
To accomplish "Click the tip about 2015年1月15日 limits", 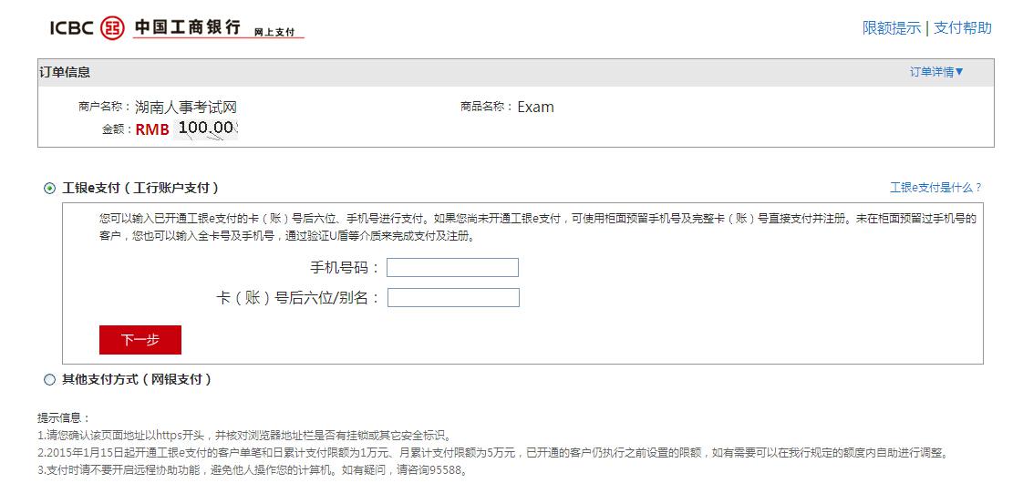I will (493, 452).
